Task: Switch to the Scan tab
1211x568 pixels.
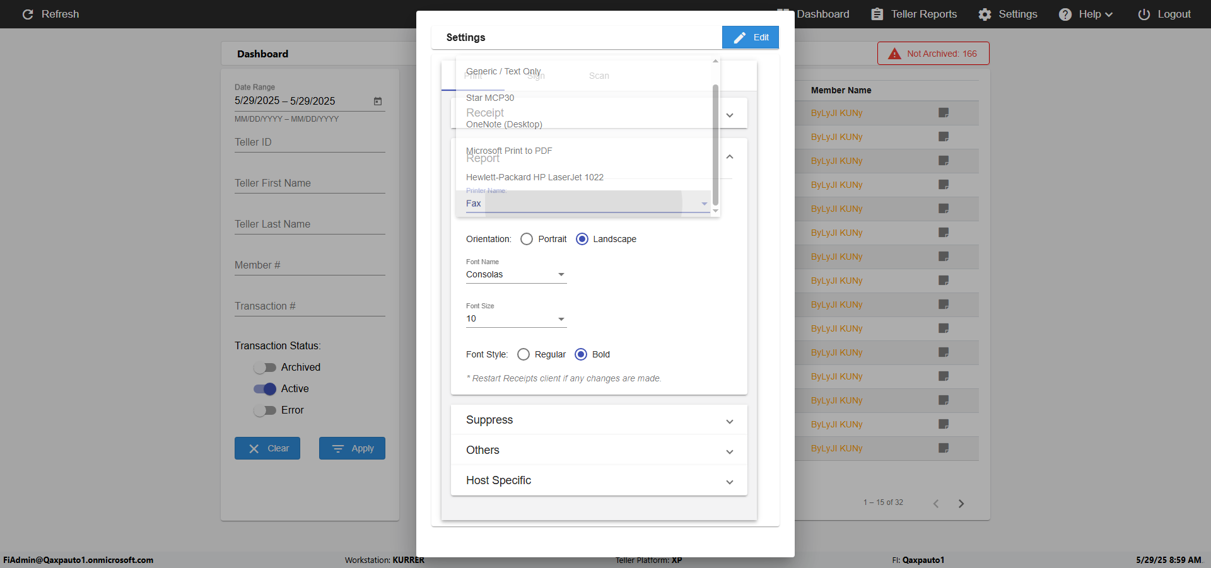Action: point(599,76)
